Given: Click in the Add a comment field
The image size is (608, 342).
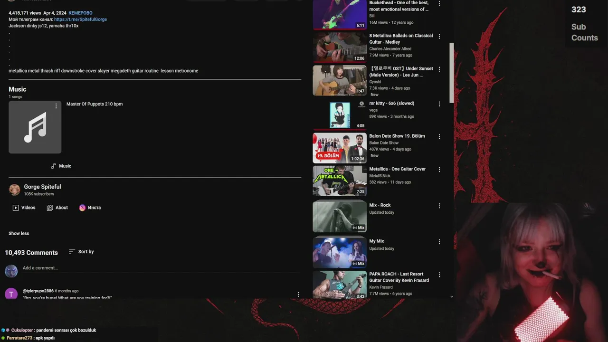Looking at the screenshot, I should click(161, 268).
